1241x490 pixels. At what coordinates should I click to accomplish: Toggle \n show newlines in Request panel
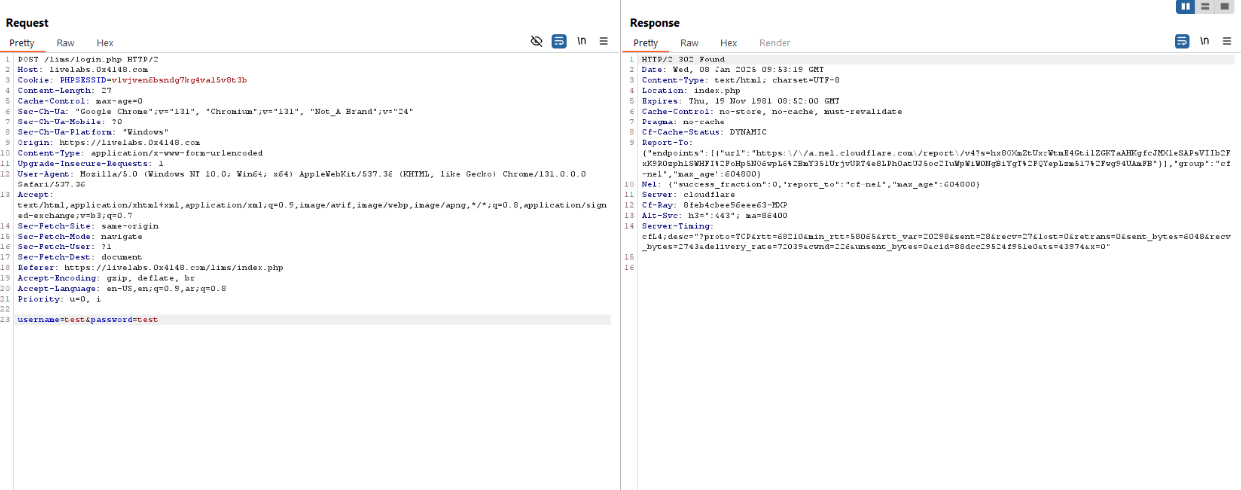tap(581, 41)
